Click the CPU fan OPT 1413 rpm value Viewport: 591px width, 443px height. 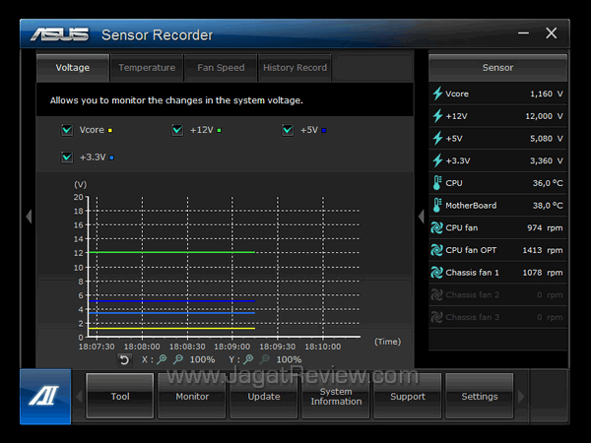pyautogui.click(x=543, y=250)
